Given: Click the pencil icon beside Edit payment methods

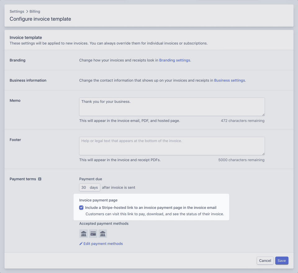Looking at the screenshot, I should (x=81, y=244).
